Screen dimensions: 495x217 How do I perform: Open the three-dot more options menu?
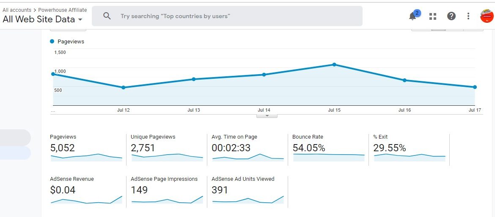tap(468, 16)
